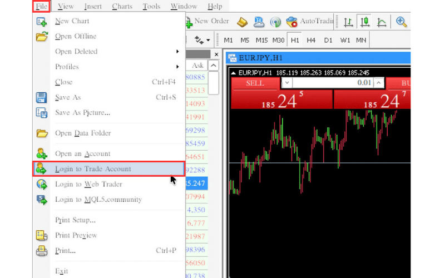The height and width of the screenshot is (278, 445).
Task: Decrease lot volume with down arrow
Action: (x=287, y=83)
